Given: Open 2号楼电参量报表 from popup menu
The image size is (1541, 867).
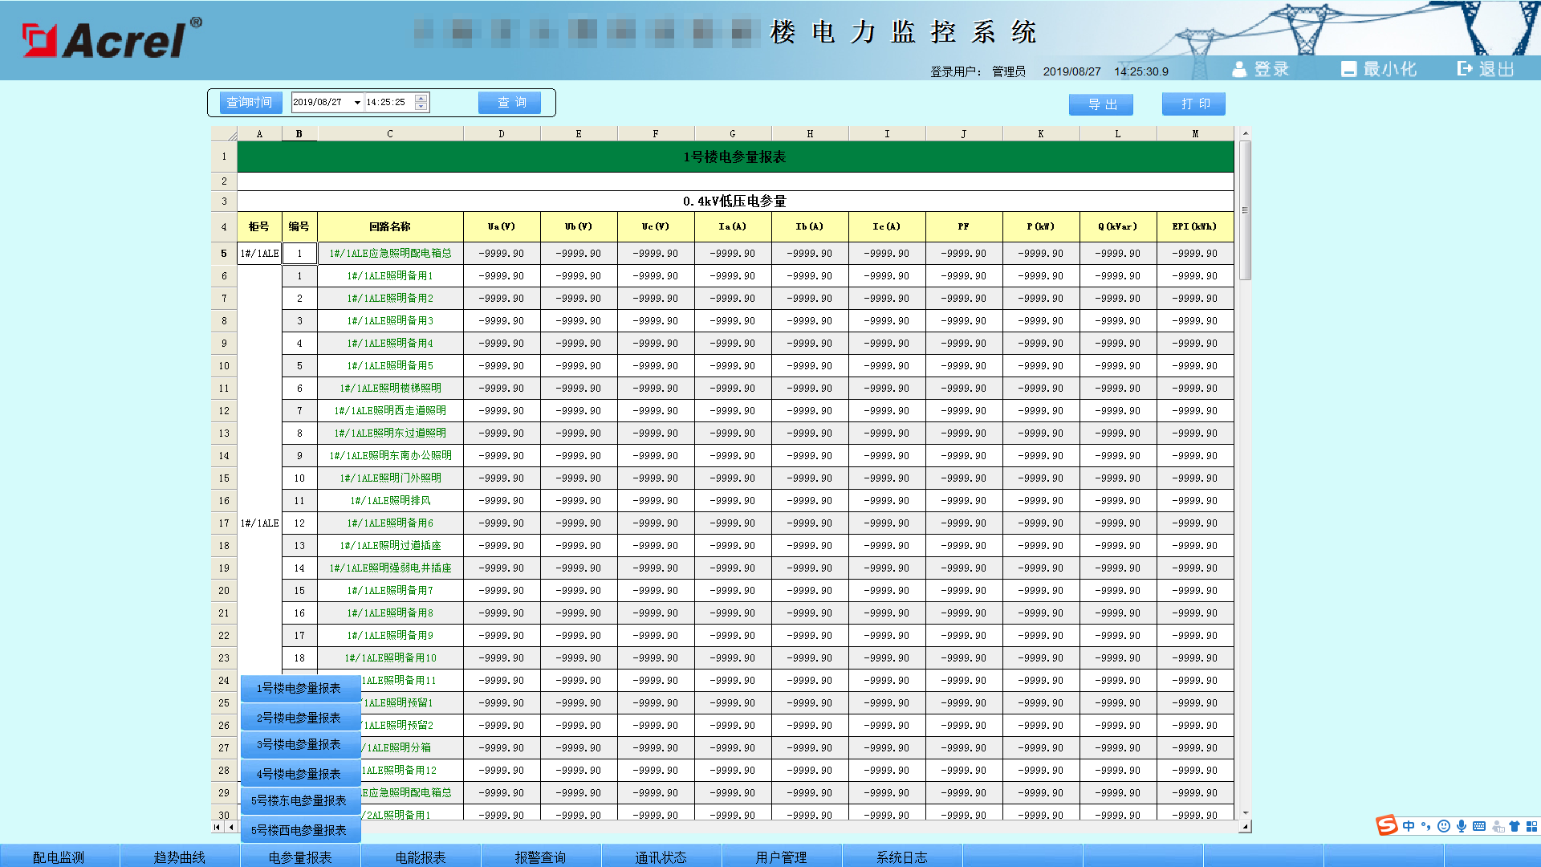Looking at the screenshot, I should [300, 718].
